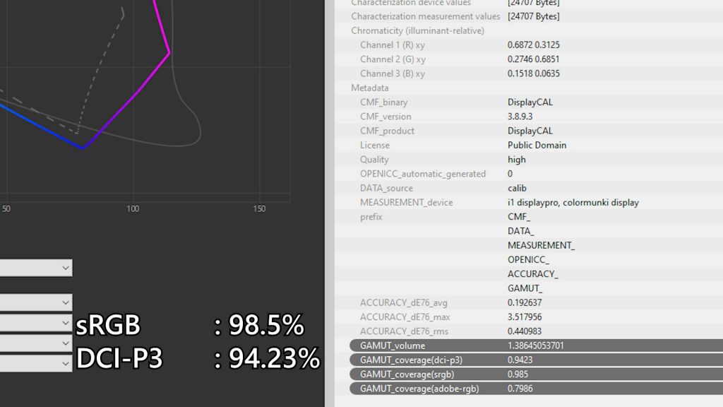This screenshot has width=723, height=407.
Task: Click the 'GAMUT_coverage(srgb)' label
Action: click(407, 374)
